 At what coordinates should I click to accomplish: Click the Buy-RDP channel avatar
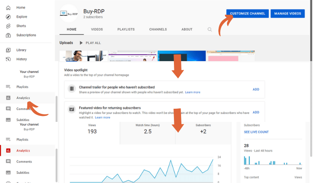point(69,13)
